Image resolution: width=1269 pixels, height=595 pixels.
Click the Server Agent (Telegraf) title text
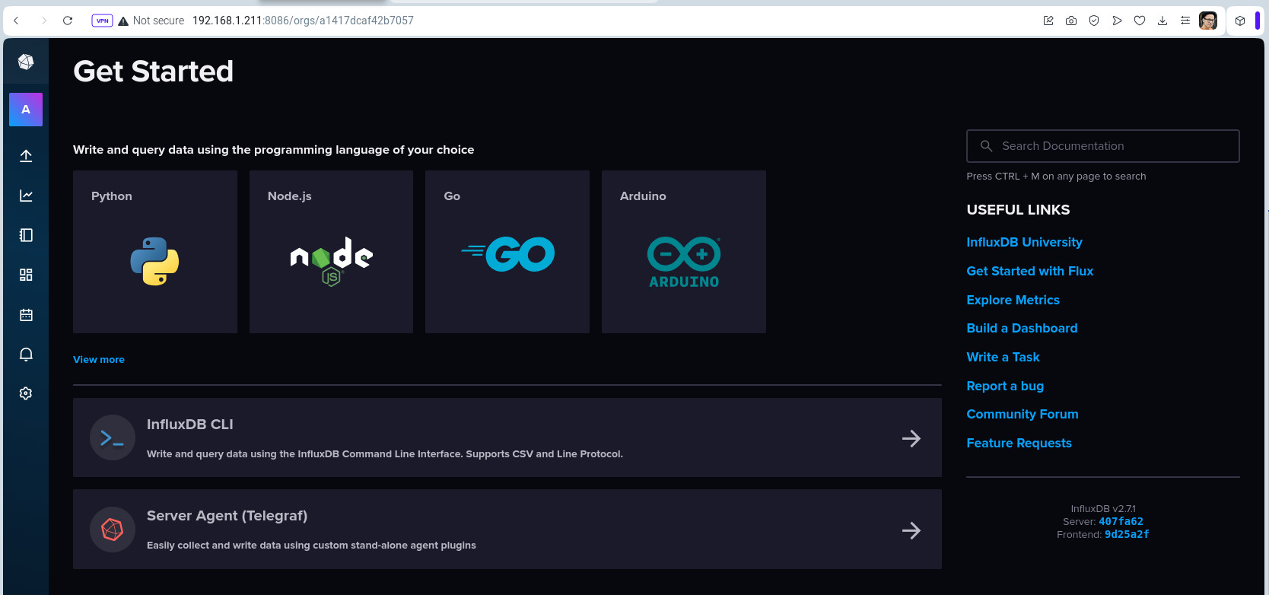pyautogui.click(x=227, y=515)
